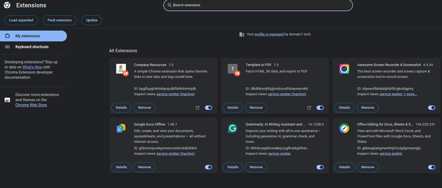Click the Google Docs Offline title text
The image size is (442, 188).
[149, 124]
